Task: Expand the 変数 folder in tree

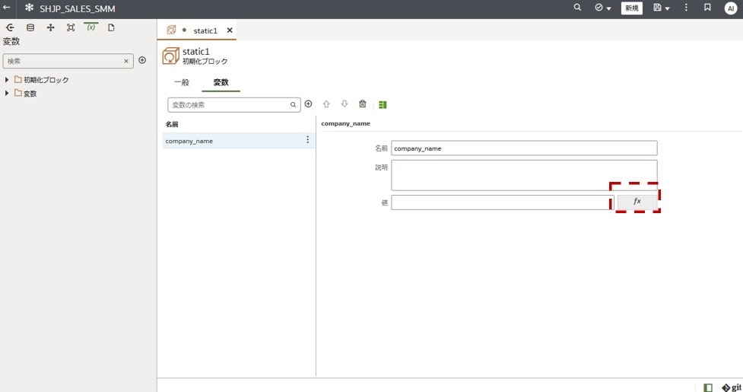Action: [7, 93]
